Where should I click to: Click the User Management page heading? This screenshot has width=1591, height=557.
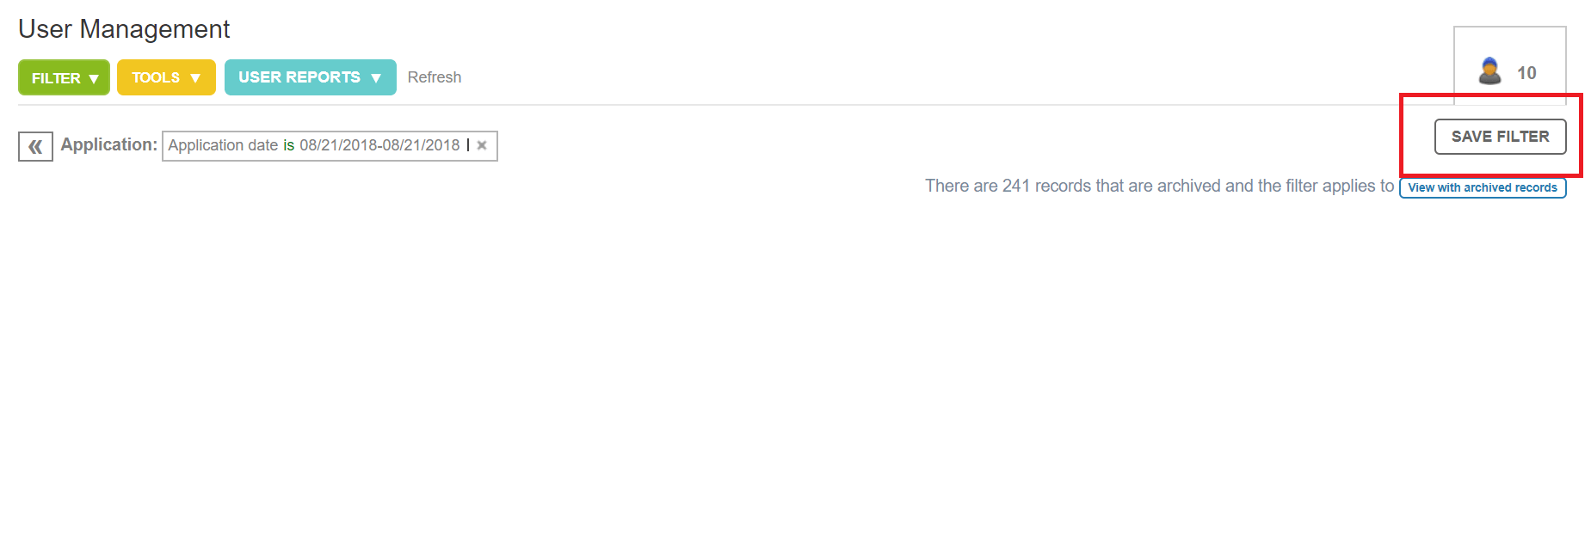coord(124,29)
